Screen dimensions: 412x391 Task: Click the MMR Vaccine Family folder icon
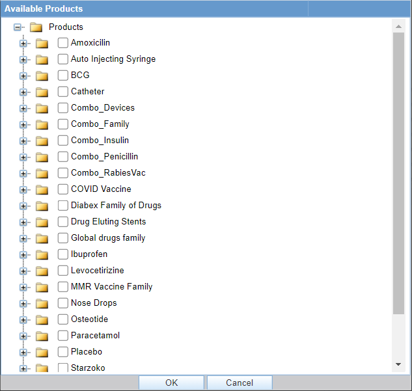point(42,288)
